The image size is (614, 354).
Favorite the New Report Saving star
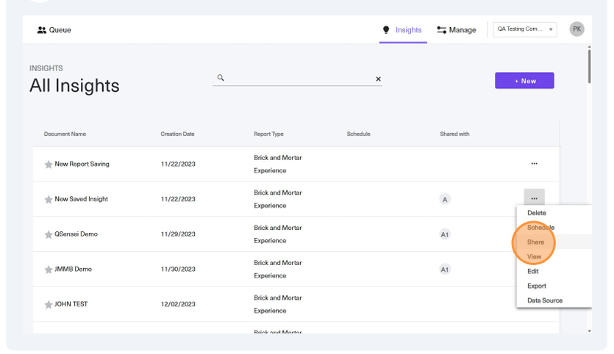click(x=49, y=165)
